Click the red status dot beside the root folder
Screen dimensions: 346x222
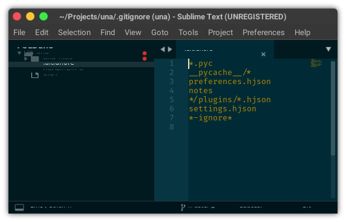click(145, 53)
